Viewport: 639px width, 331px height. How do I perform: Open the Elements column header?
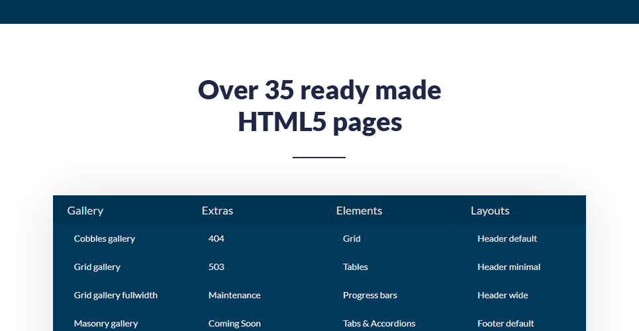(x=359, y=211)
